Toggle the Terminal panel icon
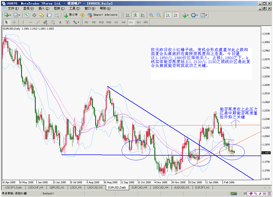This screenshot has width=273, height=197. click(x=49, y=15)
